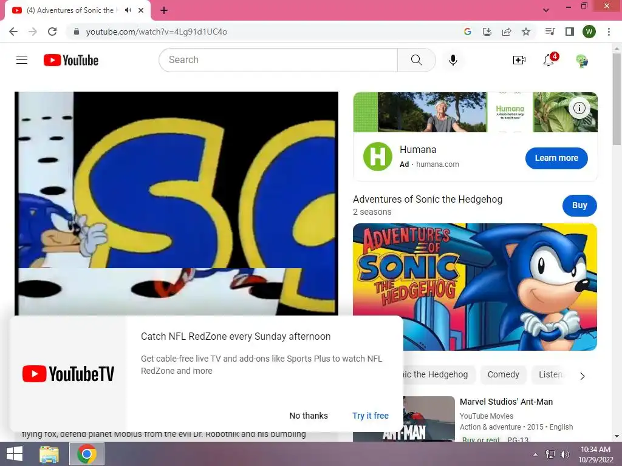Open the Adventures of Sonic the Hedgehog poster
622x466 pixels.
click(x=474, y=286)
